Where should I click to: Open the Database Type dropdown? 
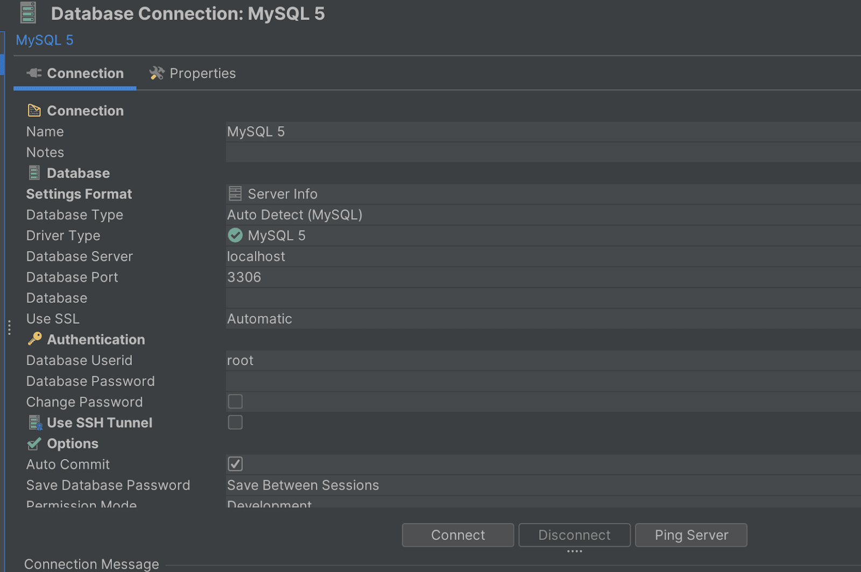[538, 215]
